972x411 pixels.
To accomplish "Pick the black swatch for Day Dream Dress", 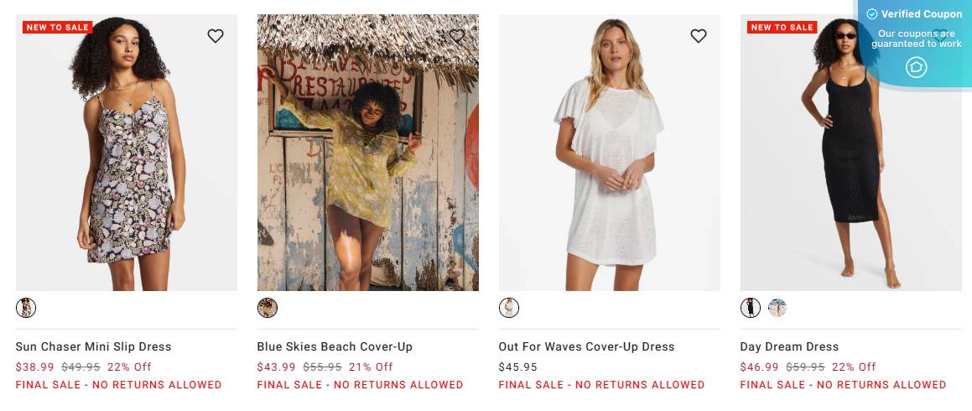I will 751,308.
